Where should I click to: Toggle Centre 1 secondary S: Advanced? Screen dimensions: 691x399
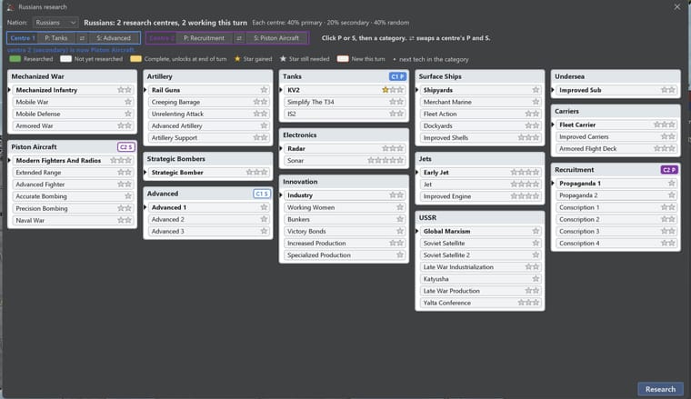tap(114, 38)
